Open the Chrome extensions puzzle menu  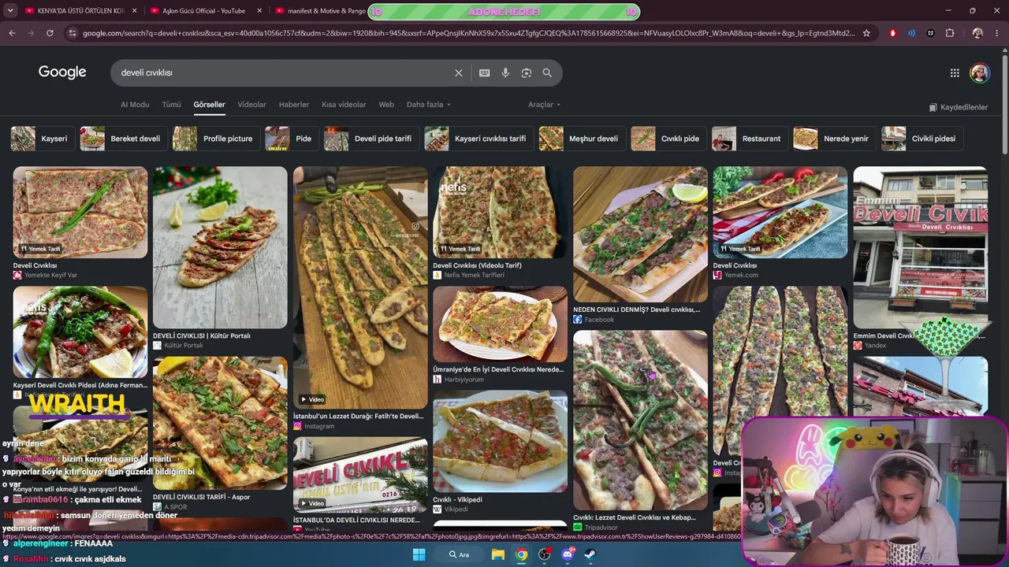(950, 33)
